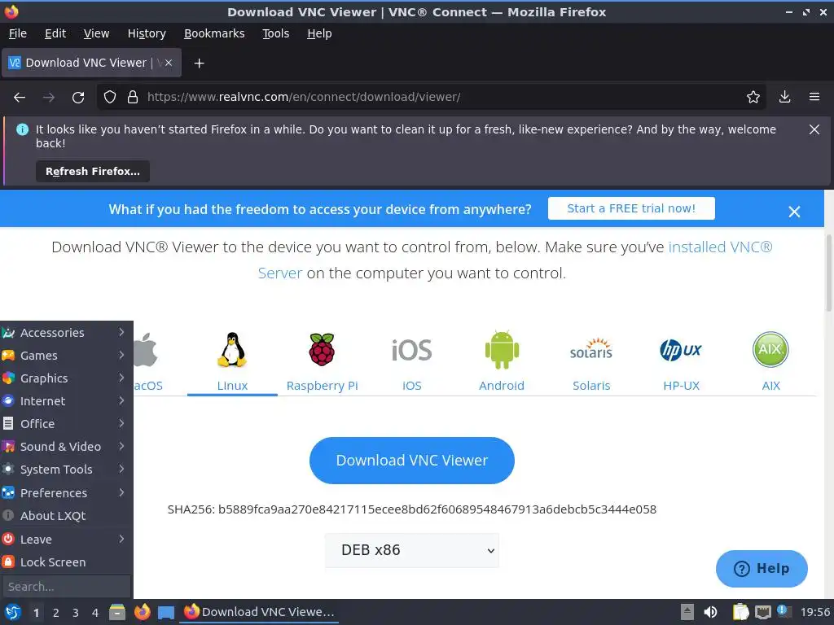Expand the System Tools submenu
The width and height of the screenshot is (834, 625).
click(67, 470)
